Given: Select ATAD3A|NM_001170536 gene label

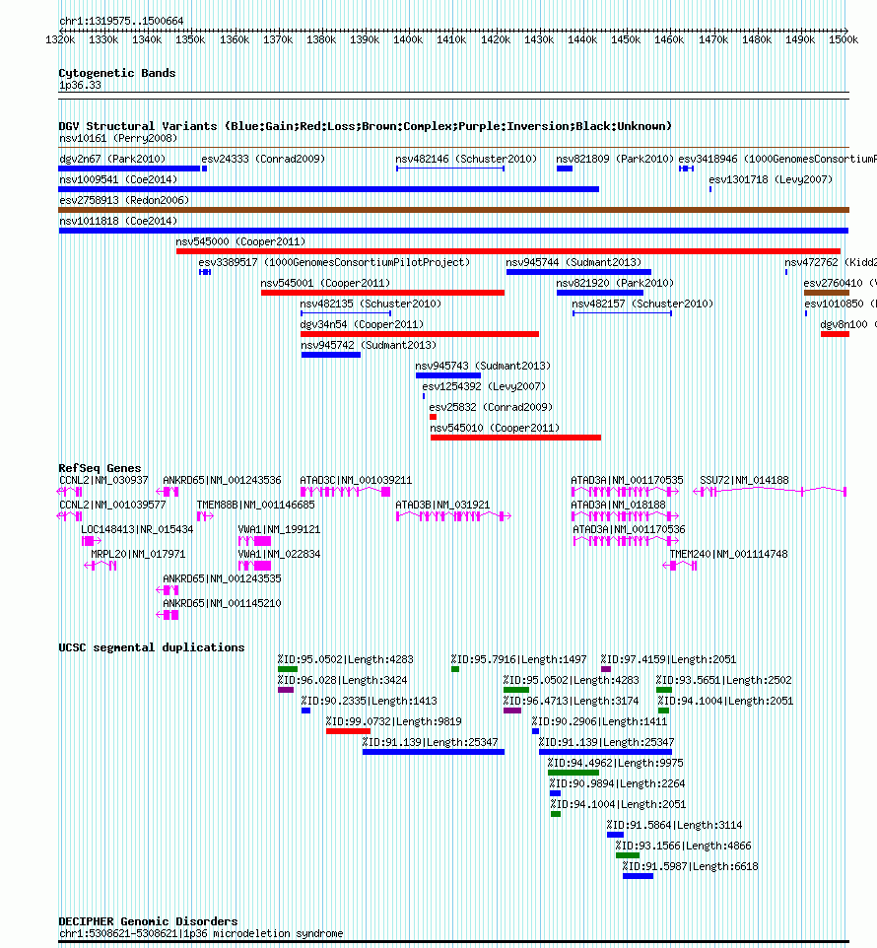Looking at the screenshot, I should tap(629, 529).
